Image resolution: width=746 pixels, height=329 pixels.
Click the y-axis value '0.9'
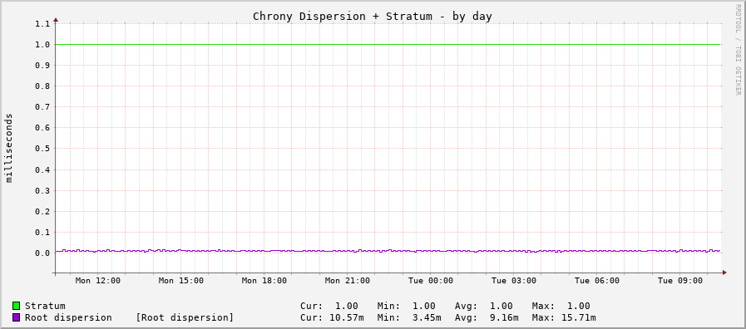(x=42, y=65)
